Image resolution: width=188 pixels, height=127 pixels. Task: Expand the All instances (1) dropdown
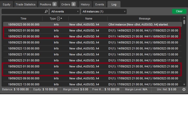[x=104, y=11]
